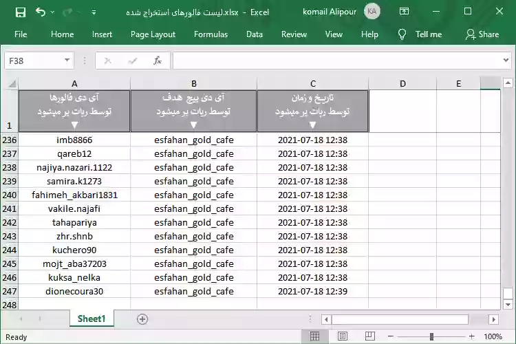
Task: Open filter dropdown in column C header
Action: [x=313, y=125]
